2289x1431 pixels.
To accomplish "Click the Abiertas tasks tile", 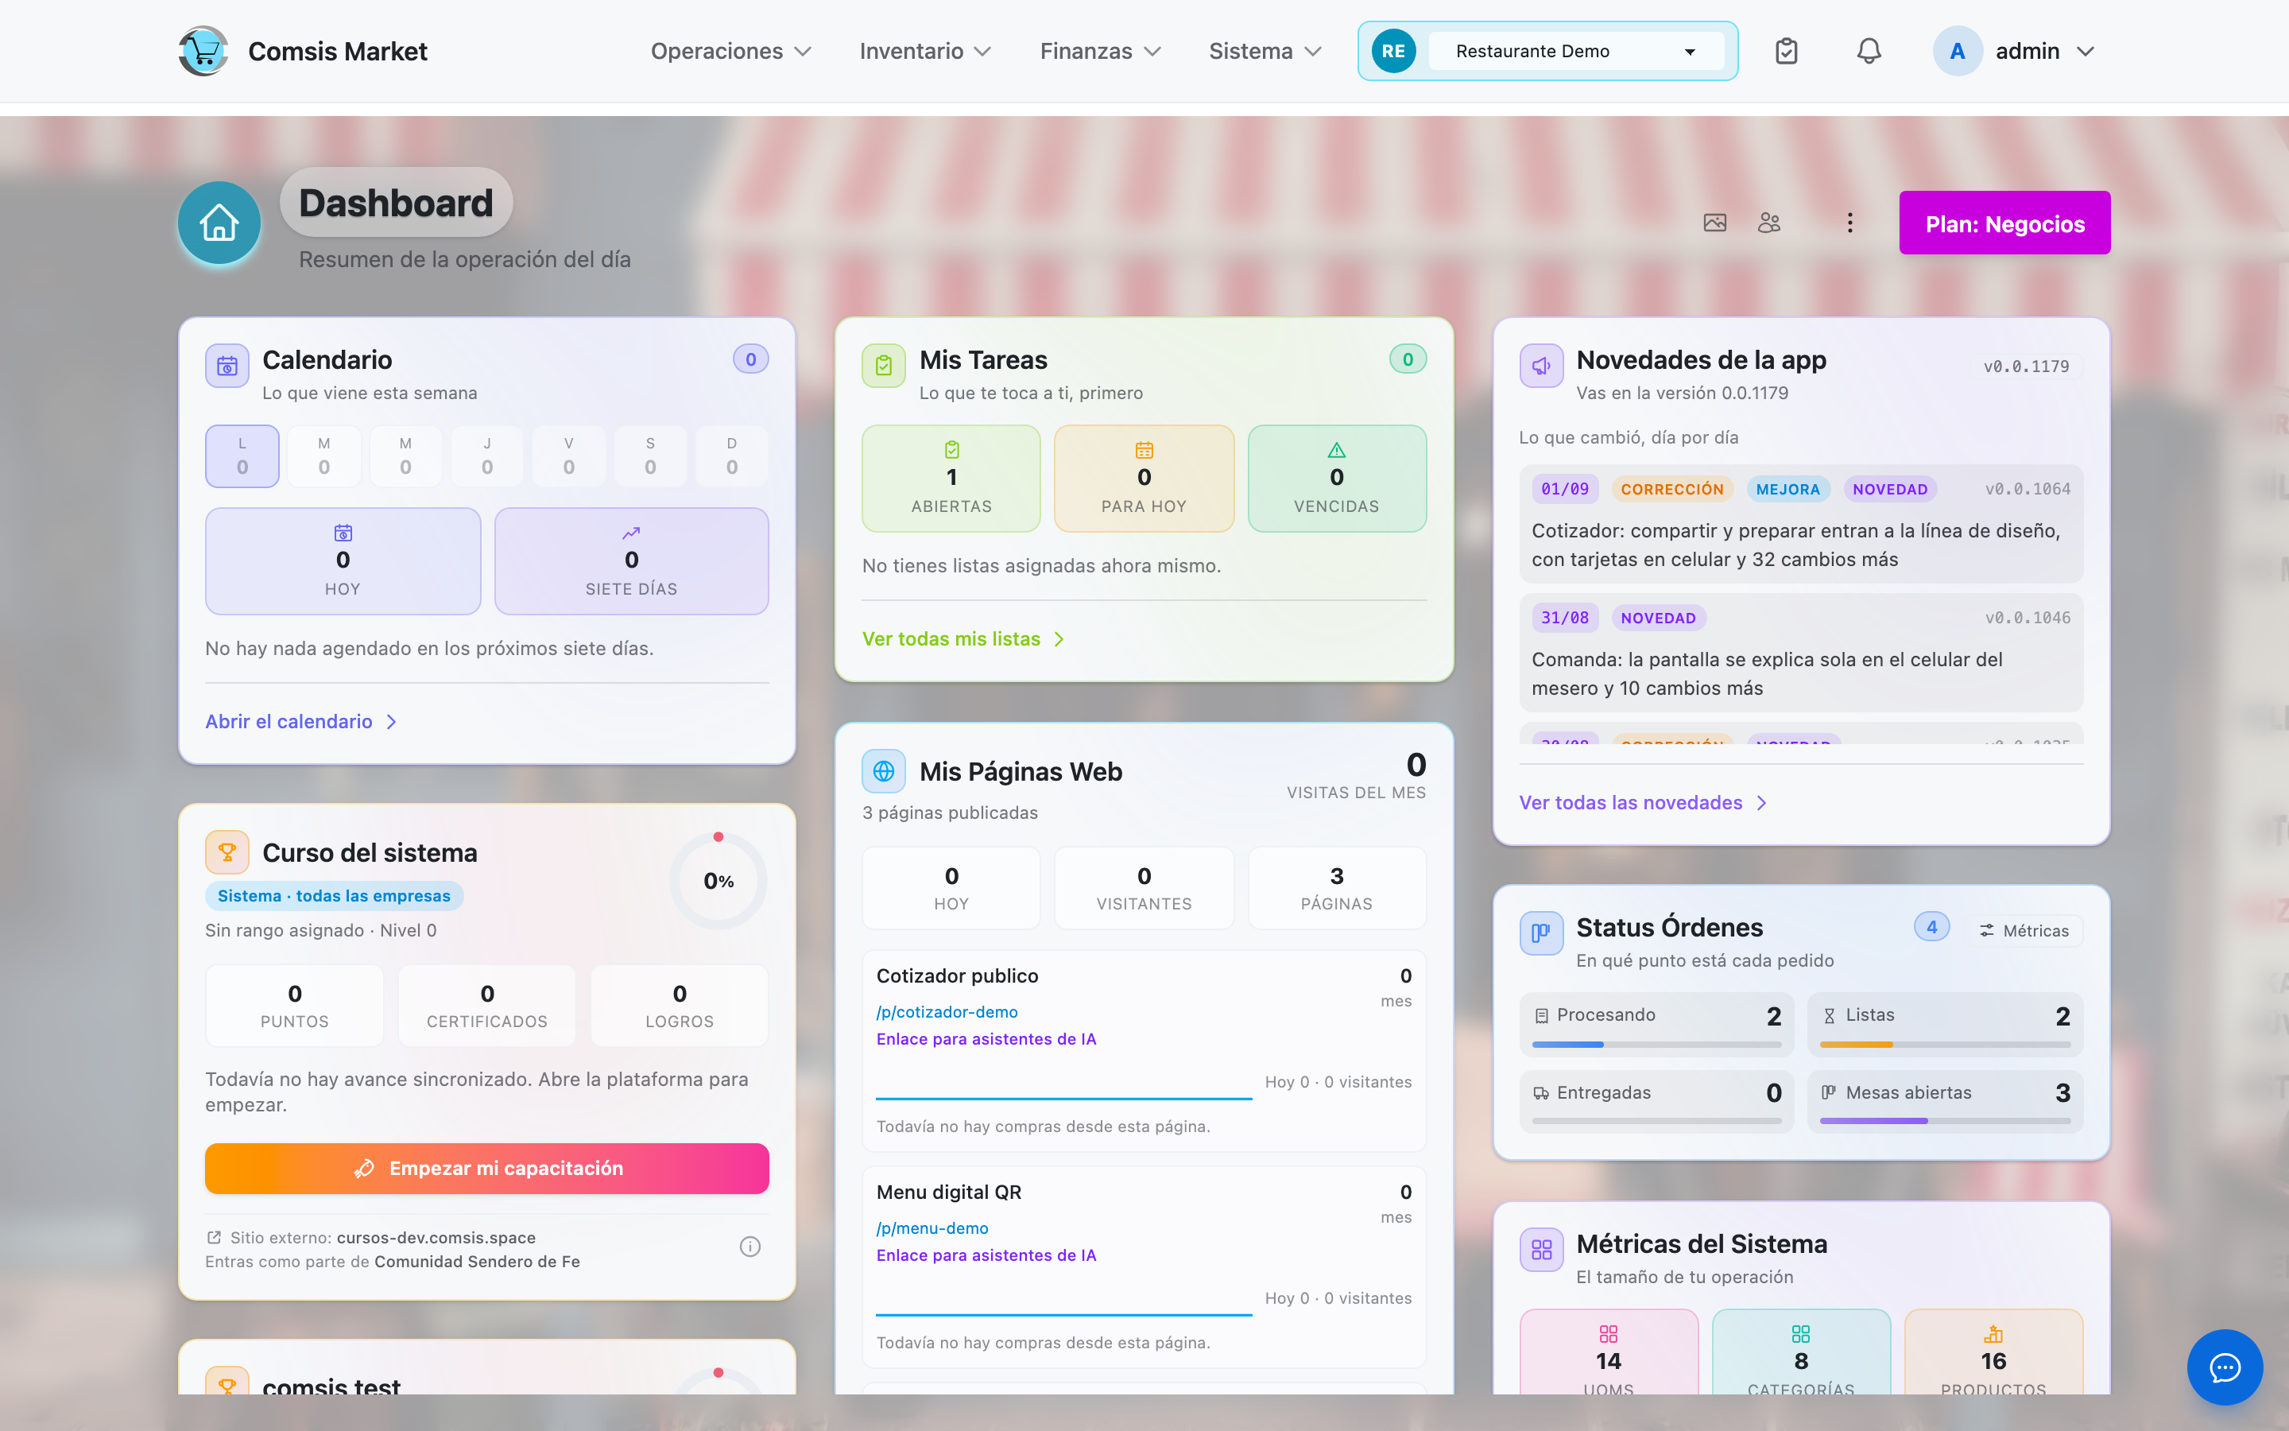I will [951, 479].
